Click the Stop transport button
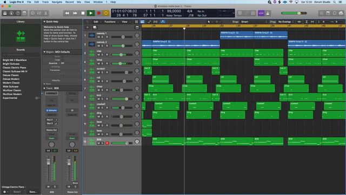The image size is (346, 195). (83, 13)
